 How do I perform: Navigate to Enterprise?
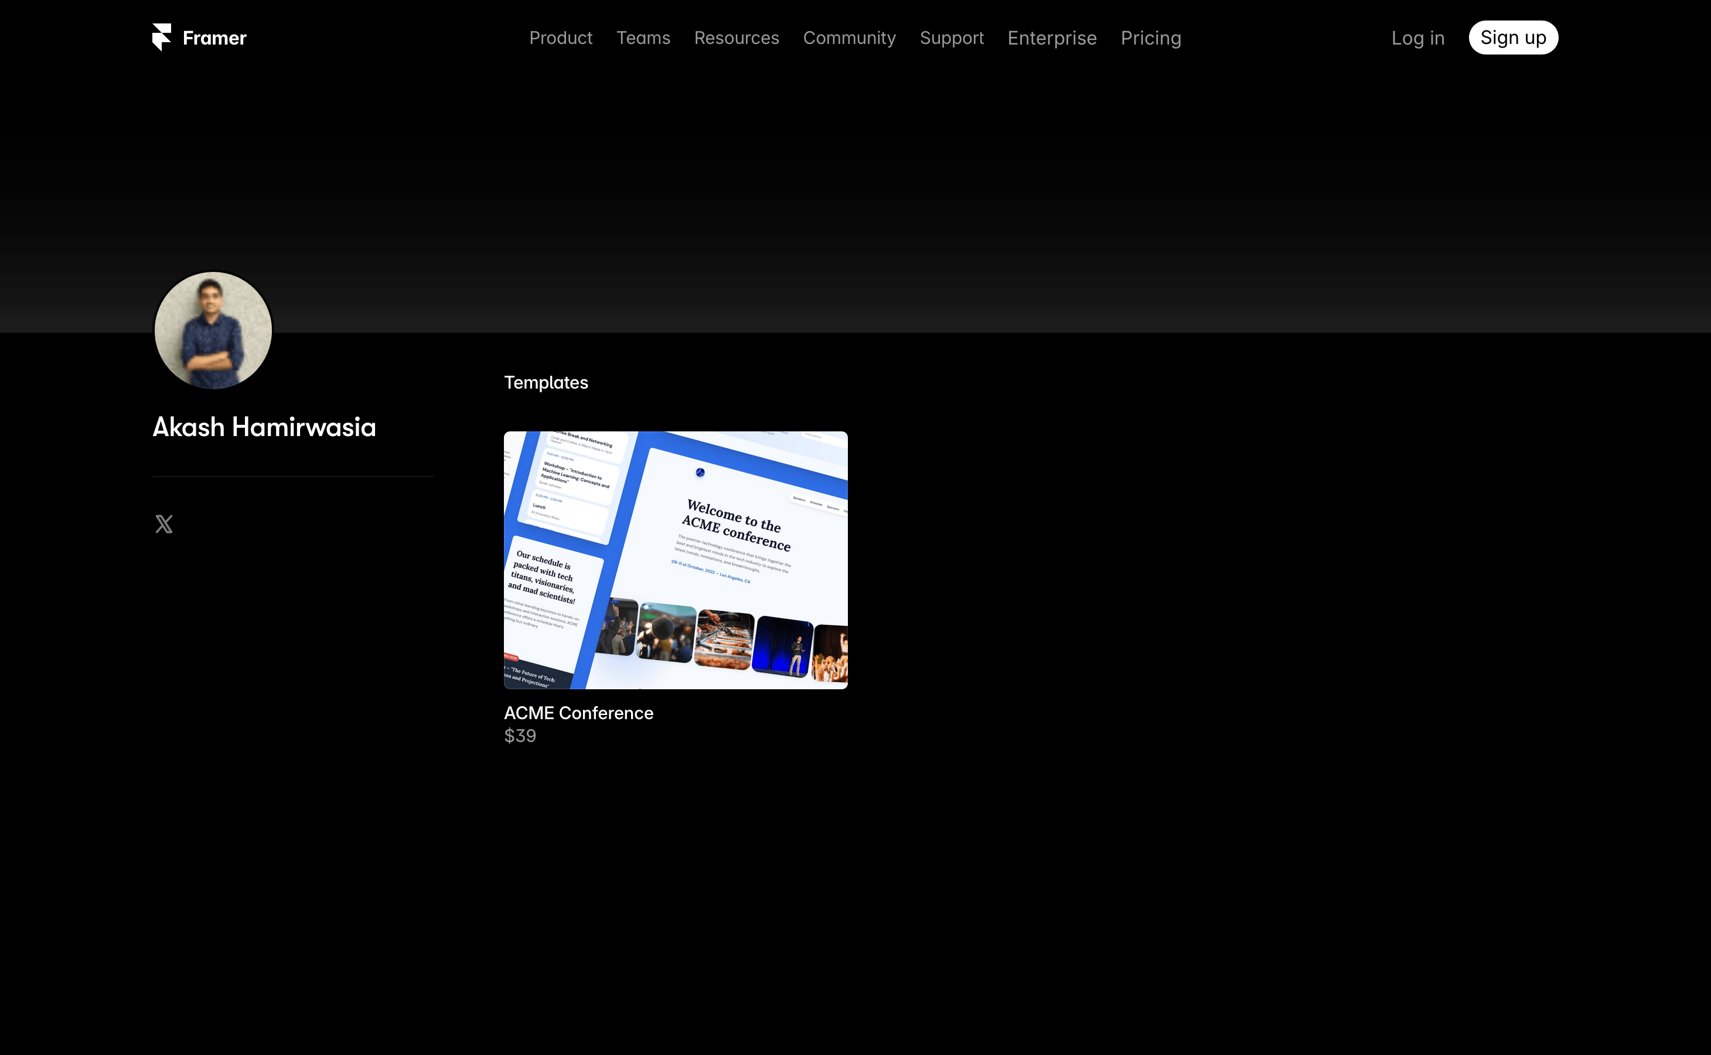coord(1052,38)
